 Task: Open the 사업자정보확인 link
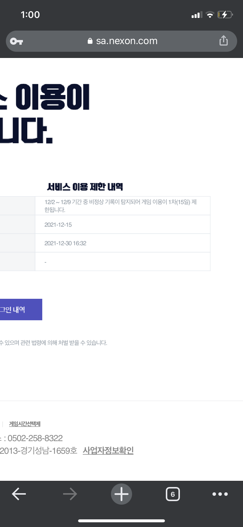tap(108, 450)
